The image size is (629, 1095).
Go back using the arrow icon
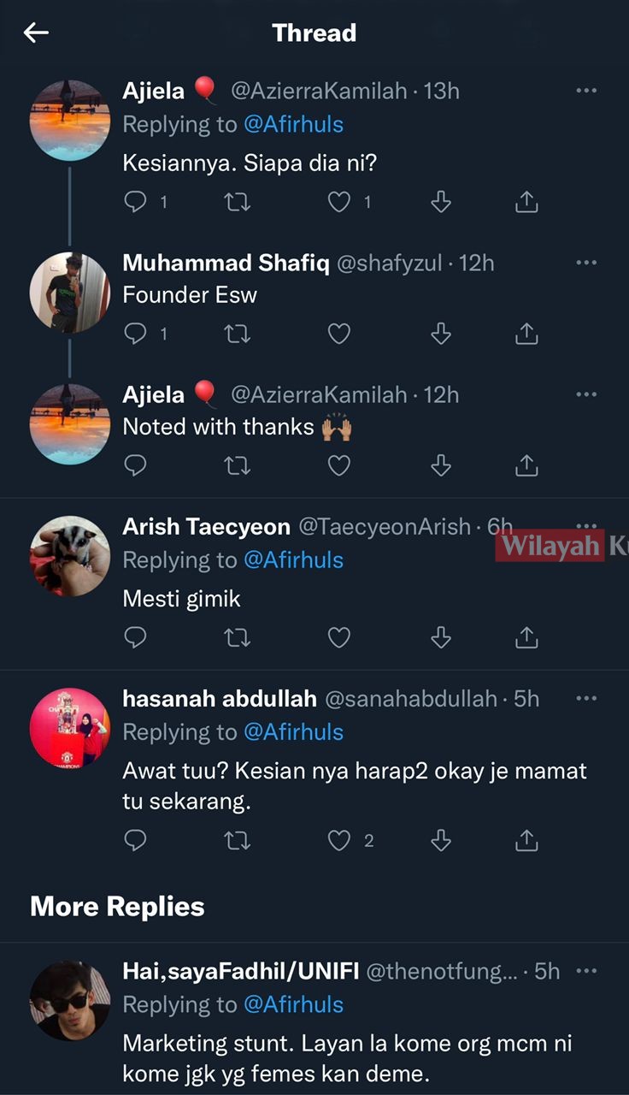(36, 33)
